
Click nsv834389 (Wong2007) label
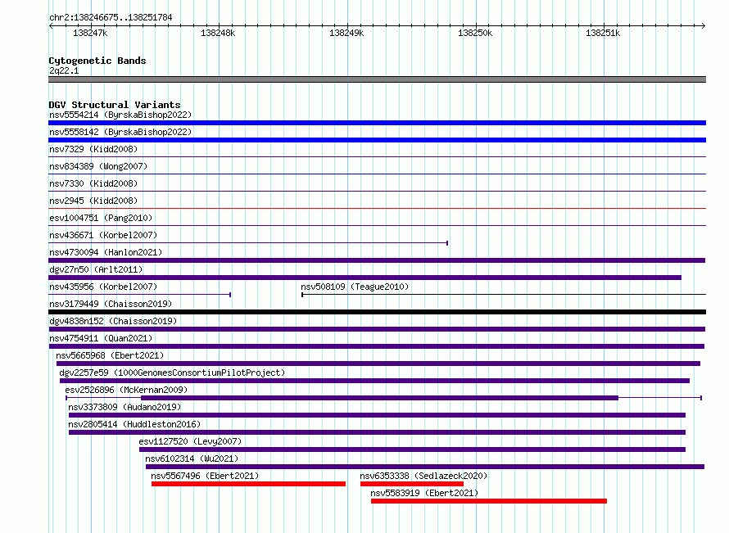coord(98,166)
